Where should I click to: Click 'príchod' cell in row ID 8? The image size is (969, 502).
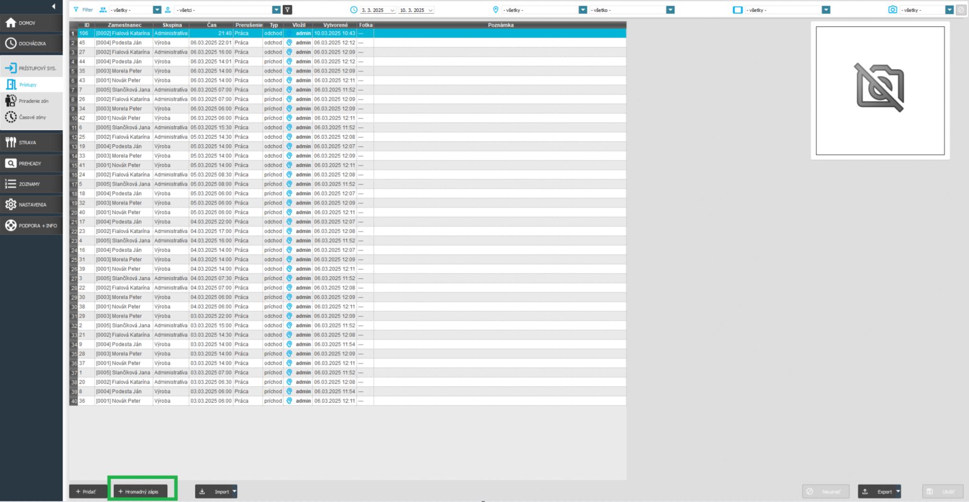pyautogui.click(x=273, y=391)
